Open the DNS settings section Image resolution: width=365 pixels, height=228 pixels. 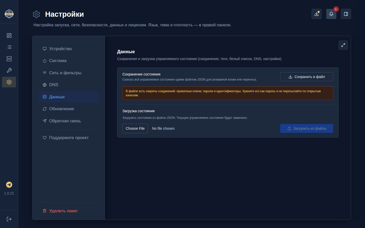tap(68, 85)
